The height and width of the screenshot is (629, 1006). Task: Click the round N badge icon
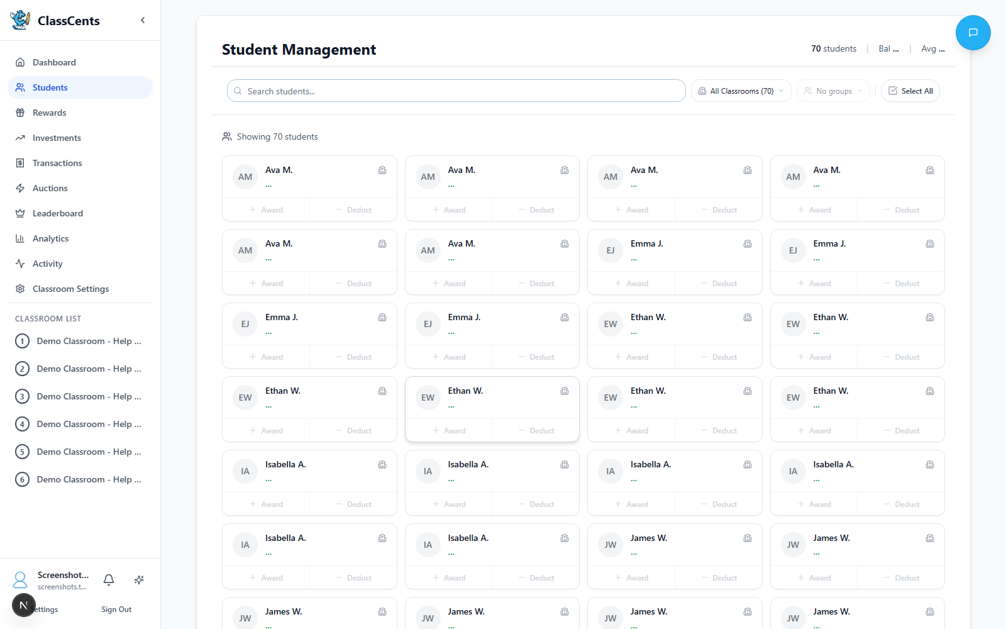tap(24, 605)
